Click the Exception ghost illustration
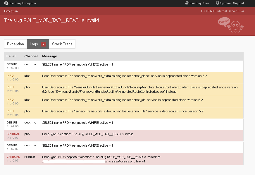 (231, 25)
